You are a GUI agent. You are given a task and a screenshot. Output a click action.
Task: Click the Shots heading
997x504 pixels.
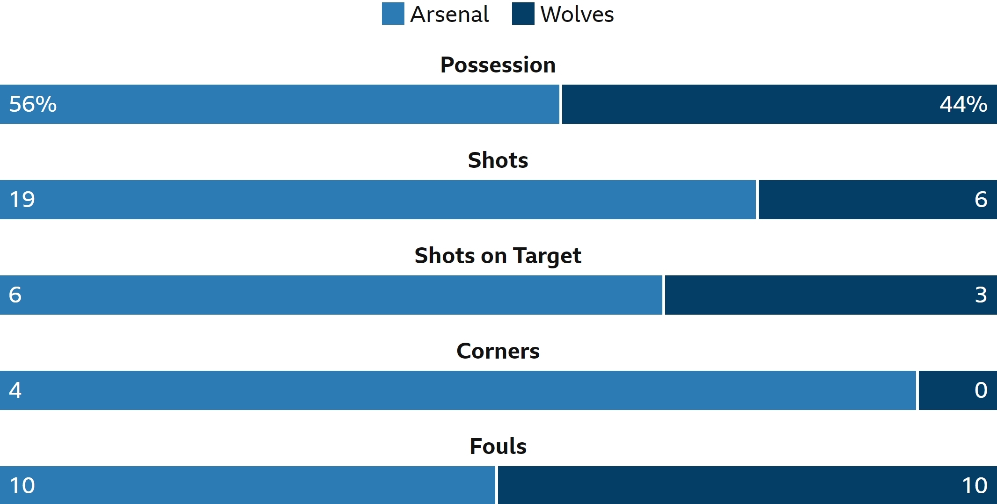click(x=498, y=160)
